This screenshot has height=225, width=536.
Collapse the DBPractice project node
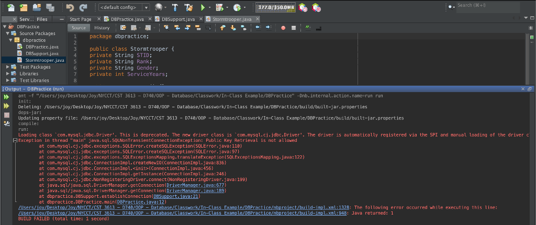click(x=4, y=27)
